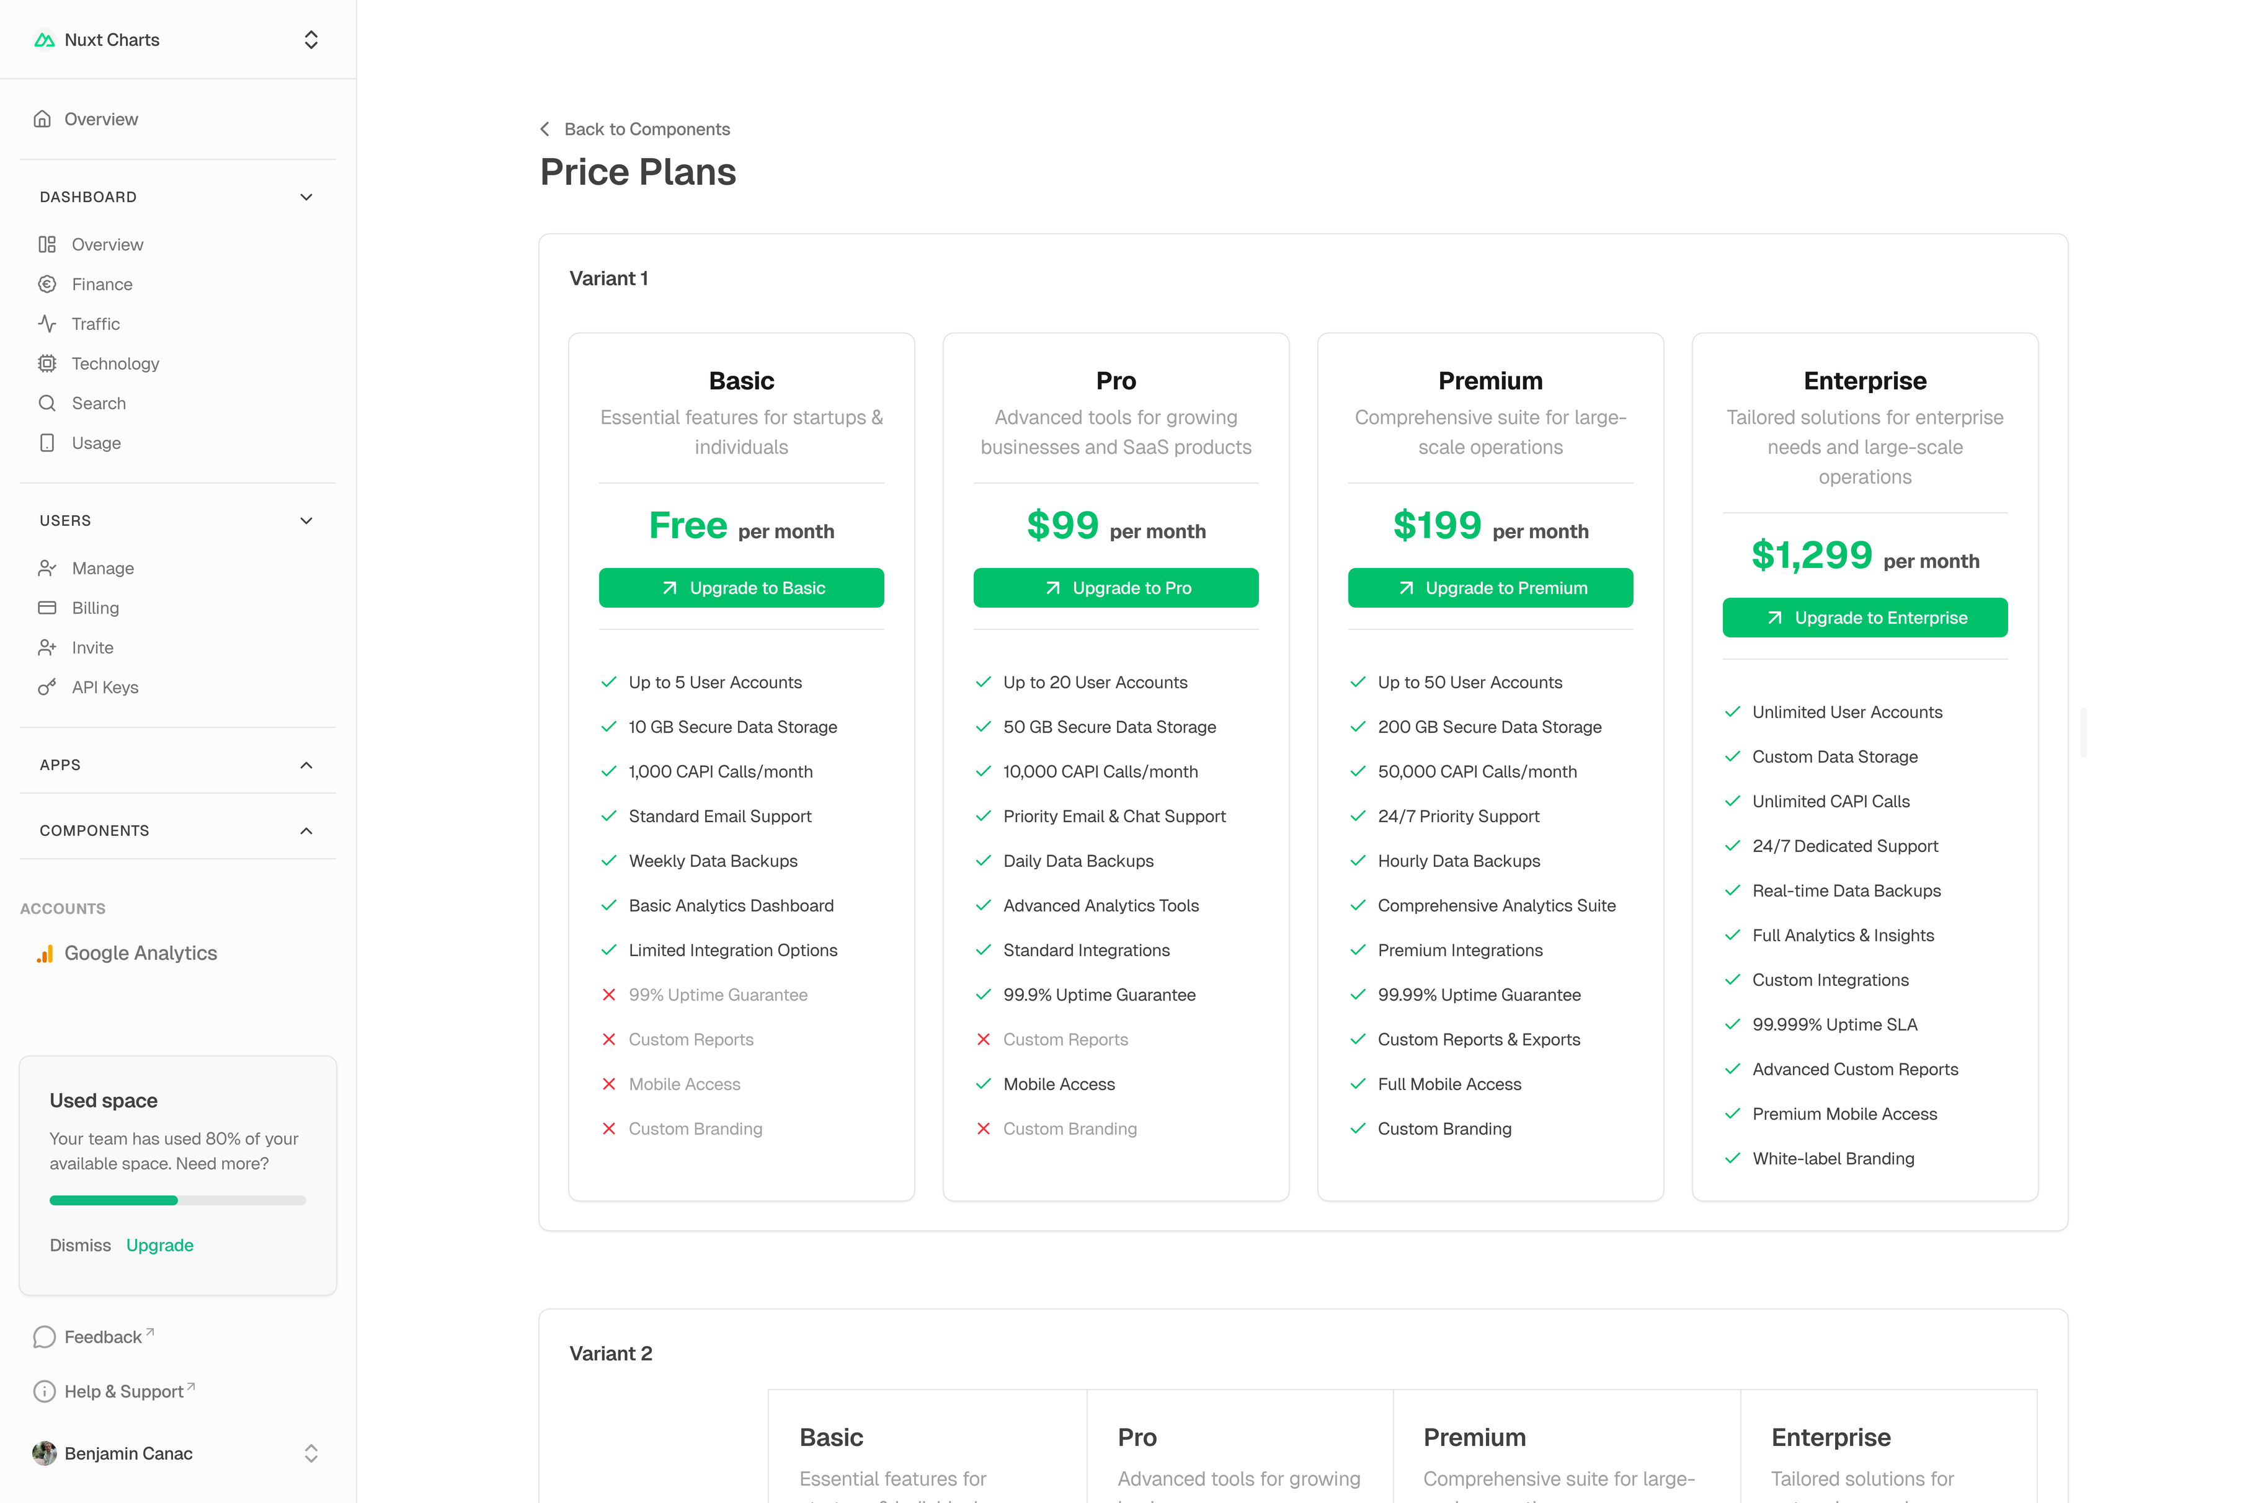Open the Nuxt Charts workspace switcher
2250x1503 pixels.
click(311, 40)
